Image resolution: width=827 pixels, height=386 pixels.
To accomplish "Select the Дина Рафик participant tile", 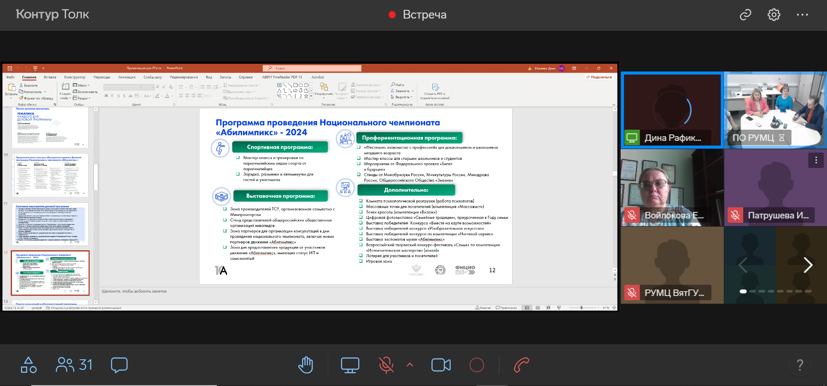I will 672,110.
